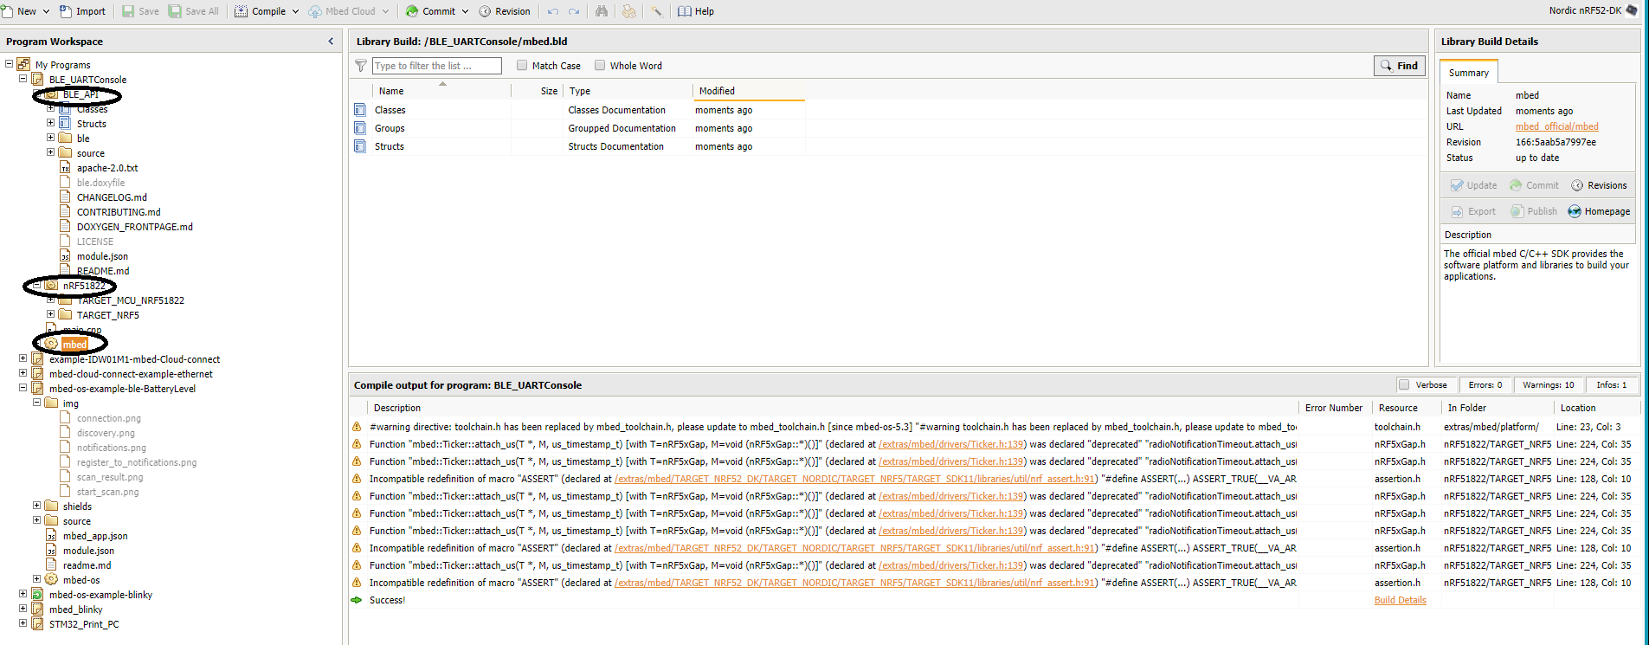This screenshot has height=645, width=1649.
Task: Click the binoculars Find icon in toolbar
Action: click(602, 11)
